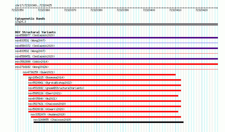The height and width of the screenshot is (132, 225).
Task: Click the red bar under nsv6035640
Action: point(105,101)
